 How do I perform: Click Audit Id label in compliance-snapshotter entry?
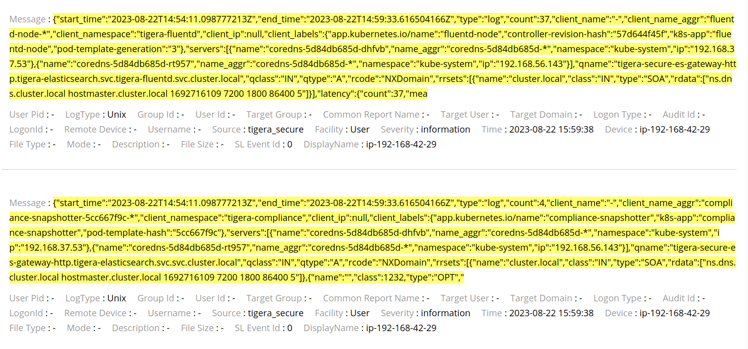point(678,298)
